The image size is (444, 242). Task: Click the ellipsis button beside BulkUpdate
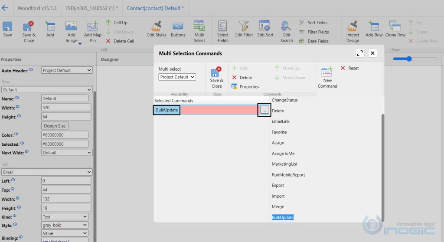coord(264,110)
